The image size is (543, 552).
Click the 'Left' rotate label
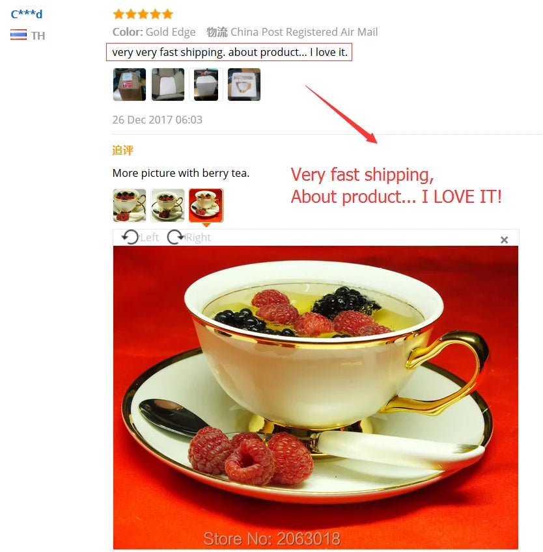coord(150,237)
